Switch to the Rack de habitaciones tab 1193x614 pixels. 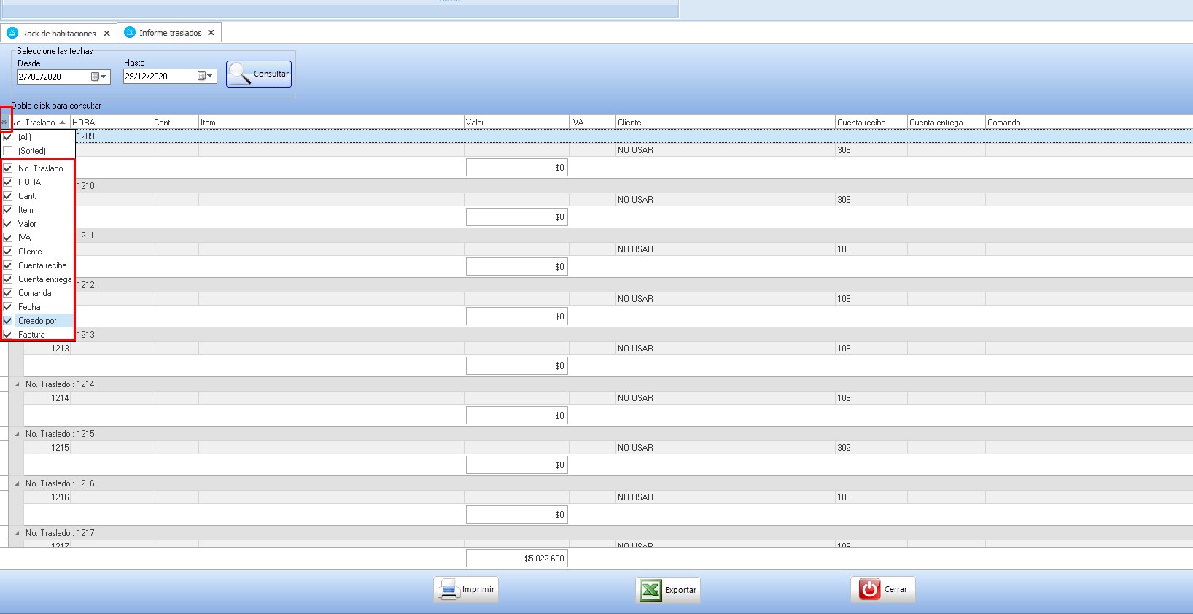click(58, 34)
